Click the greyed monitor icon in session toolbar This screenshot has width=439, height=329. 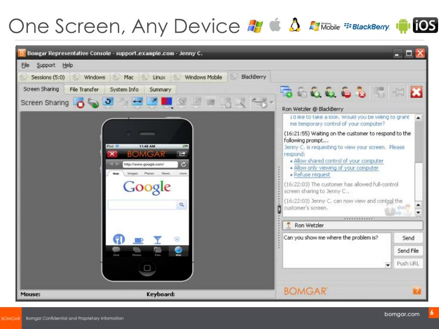point(379,92)
